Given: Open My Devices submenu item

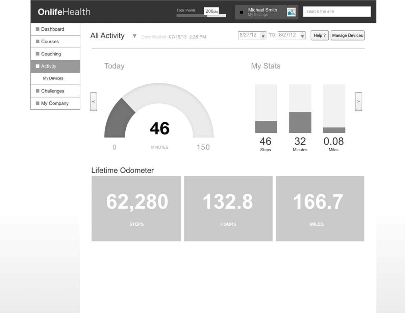Looking at the screenshot, I should [55, 79].
